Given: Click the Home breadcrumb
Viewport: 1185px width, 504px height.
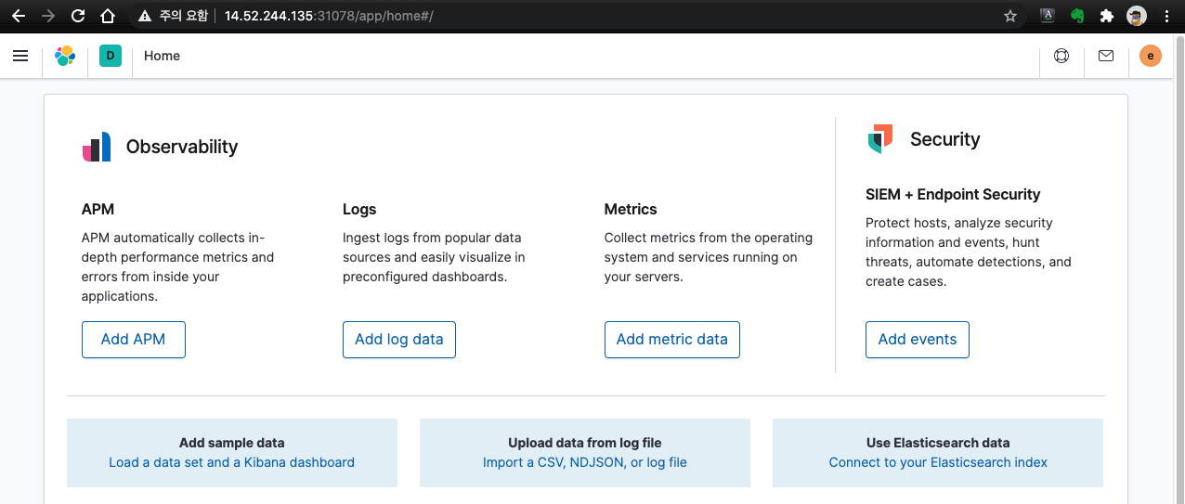Looking at the screenshot, I should 162,56.
